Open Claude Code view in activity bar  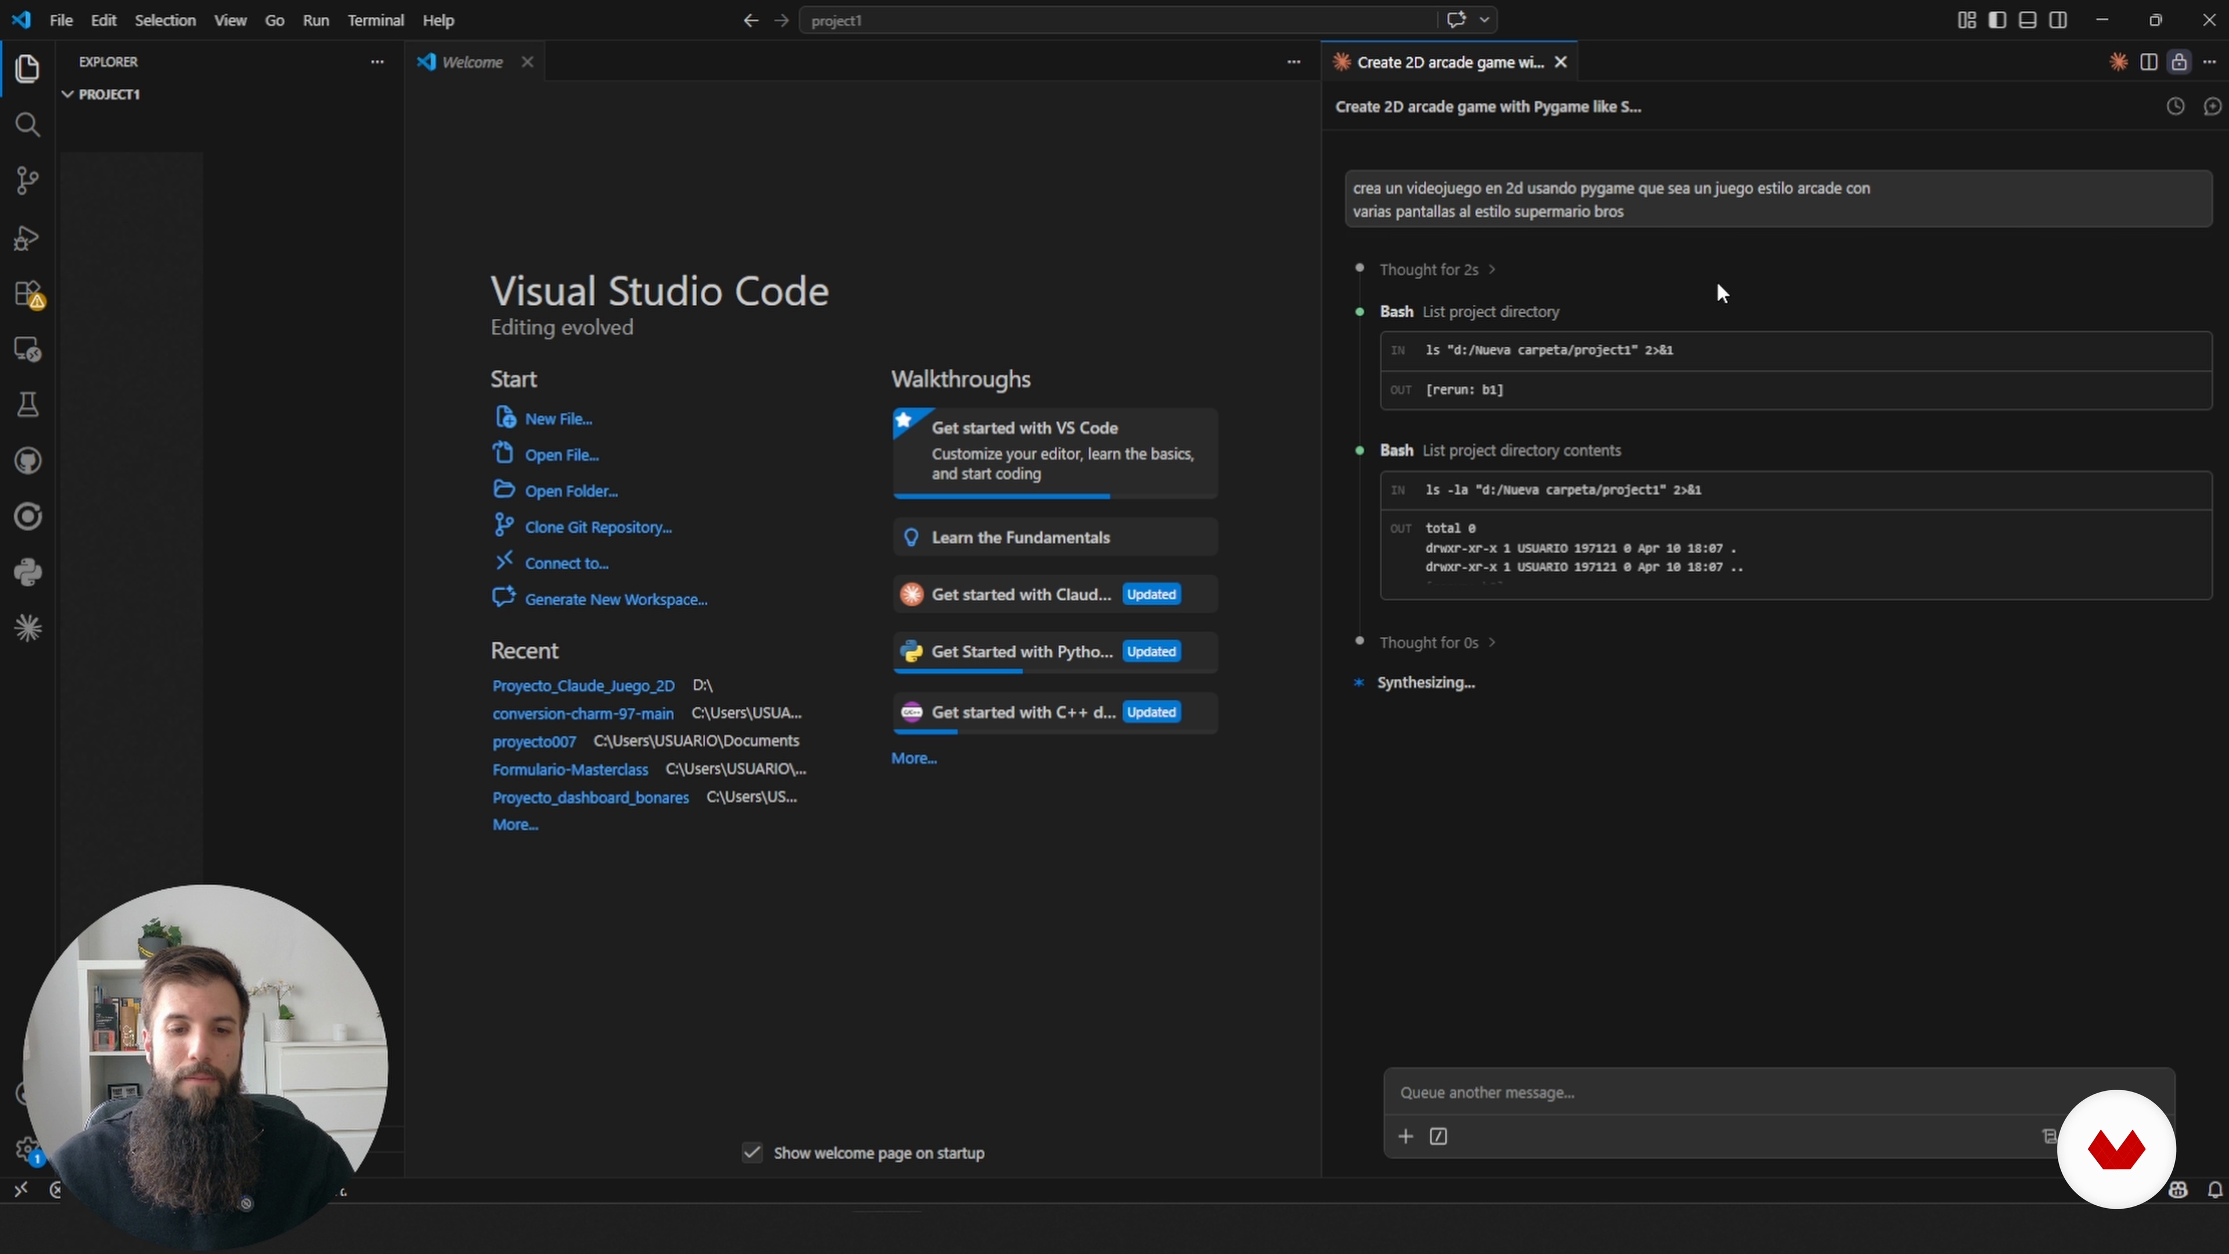click(28, 628)
